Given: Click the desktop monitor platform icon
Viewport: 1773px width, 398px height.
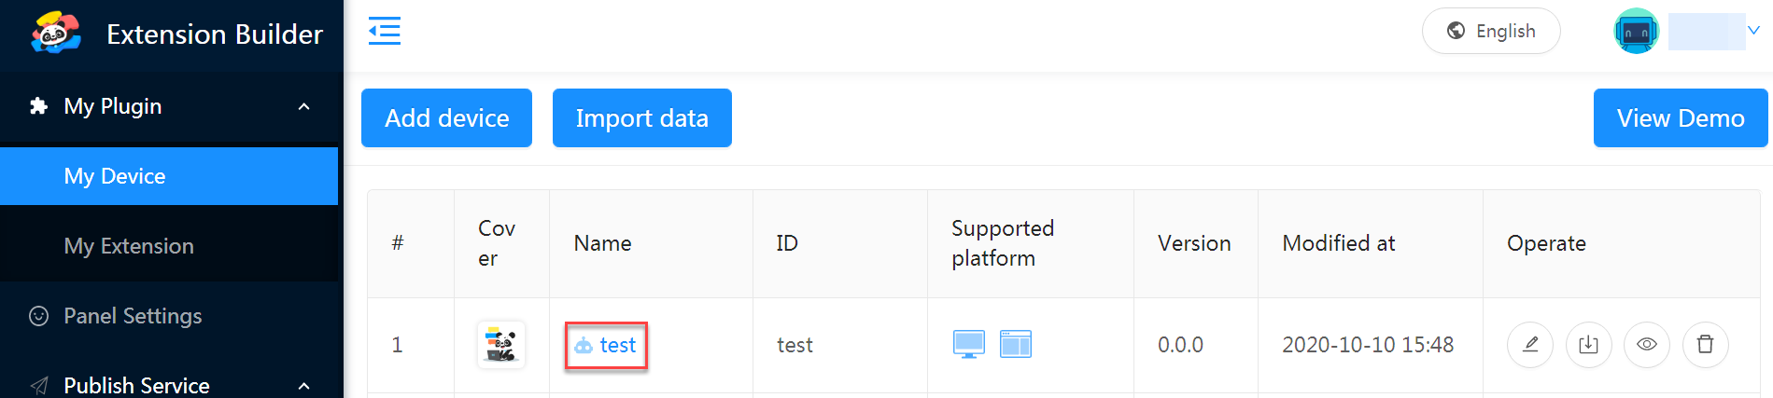Looking at the screenshot, I should (968, 344).
